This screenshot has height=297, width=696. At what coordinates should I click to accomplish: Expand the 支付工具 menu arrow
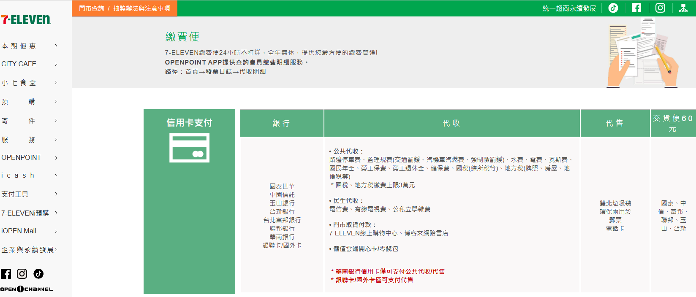click(x=56, y=194)
